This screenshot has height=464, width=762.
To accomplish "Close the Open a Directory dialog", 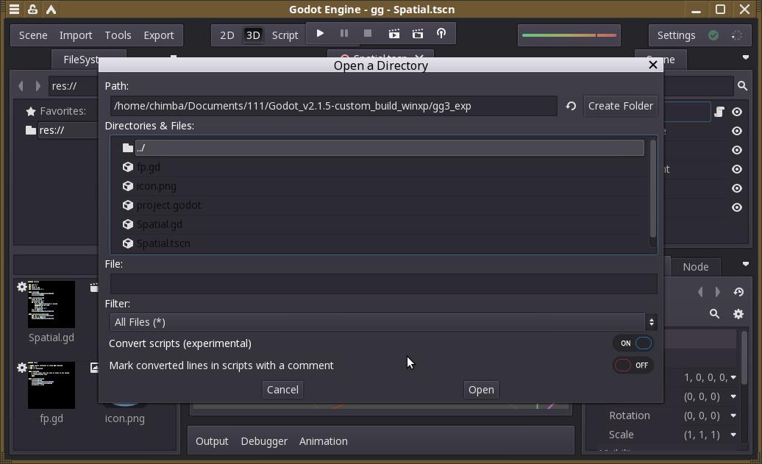I will 653,65.
